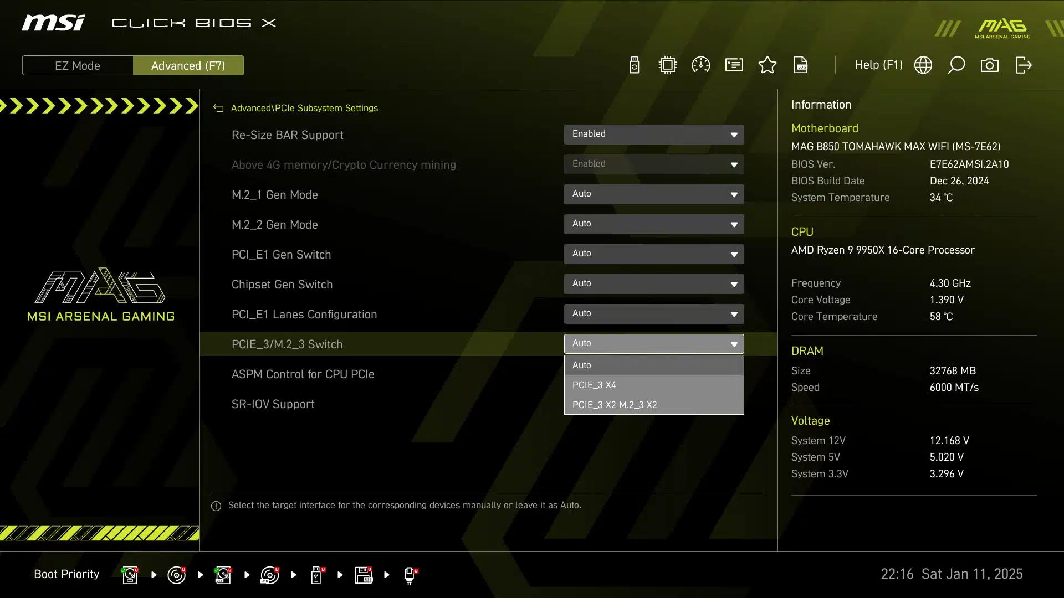Select ASPM Control for CPU PCIe row

coord(303,374)
